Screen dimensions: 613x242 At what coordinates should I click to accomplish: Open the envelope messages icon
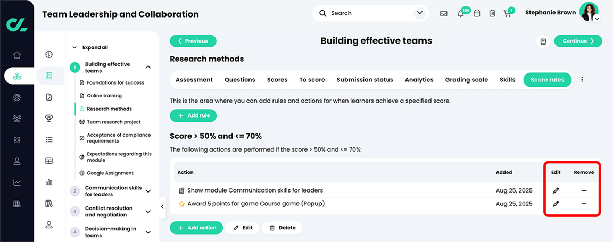(444, 13)
